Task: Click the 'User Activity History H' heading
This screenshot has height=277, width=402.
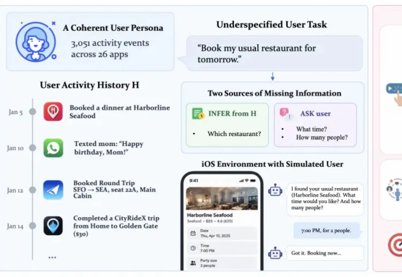Action: (x=89, y=85)
